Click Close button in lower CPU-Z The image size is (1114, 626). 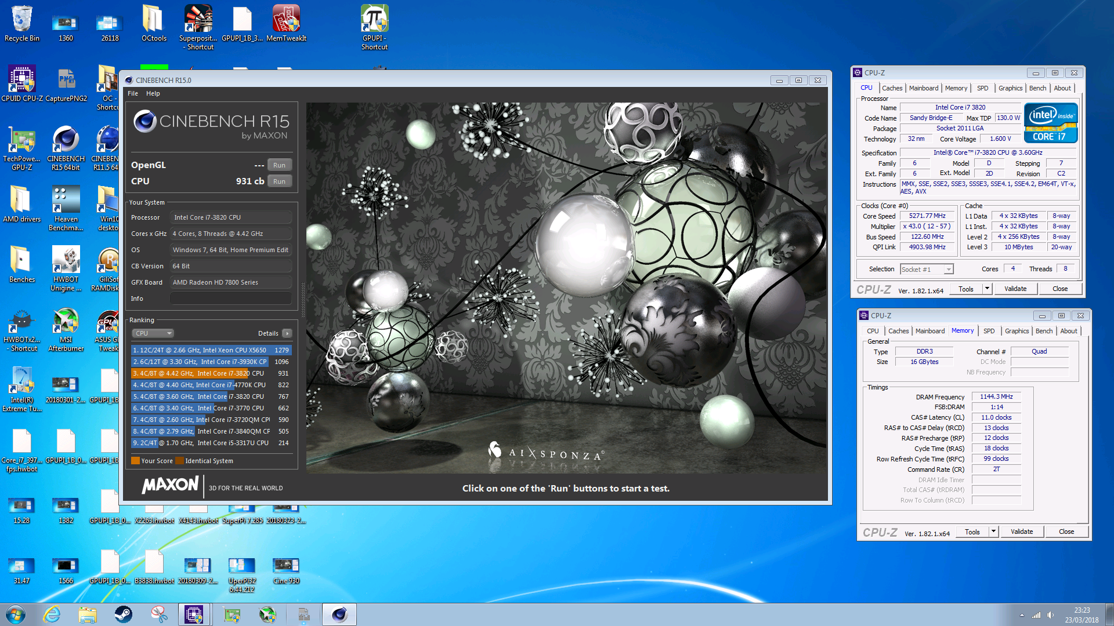point(1066,532)
